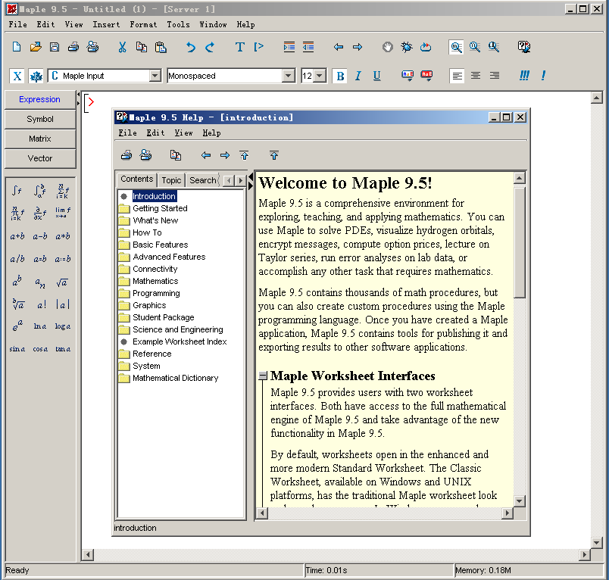Viewport: 609px width, 580px height.
Task: Align text left
Action: coord(458,76)
